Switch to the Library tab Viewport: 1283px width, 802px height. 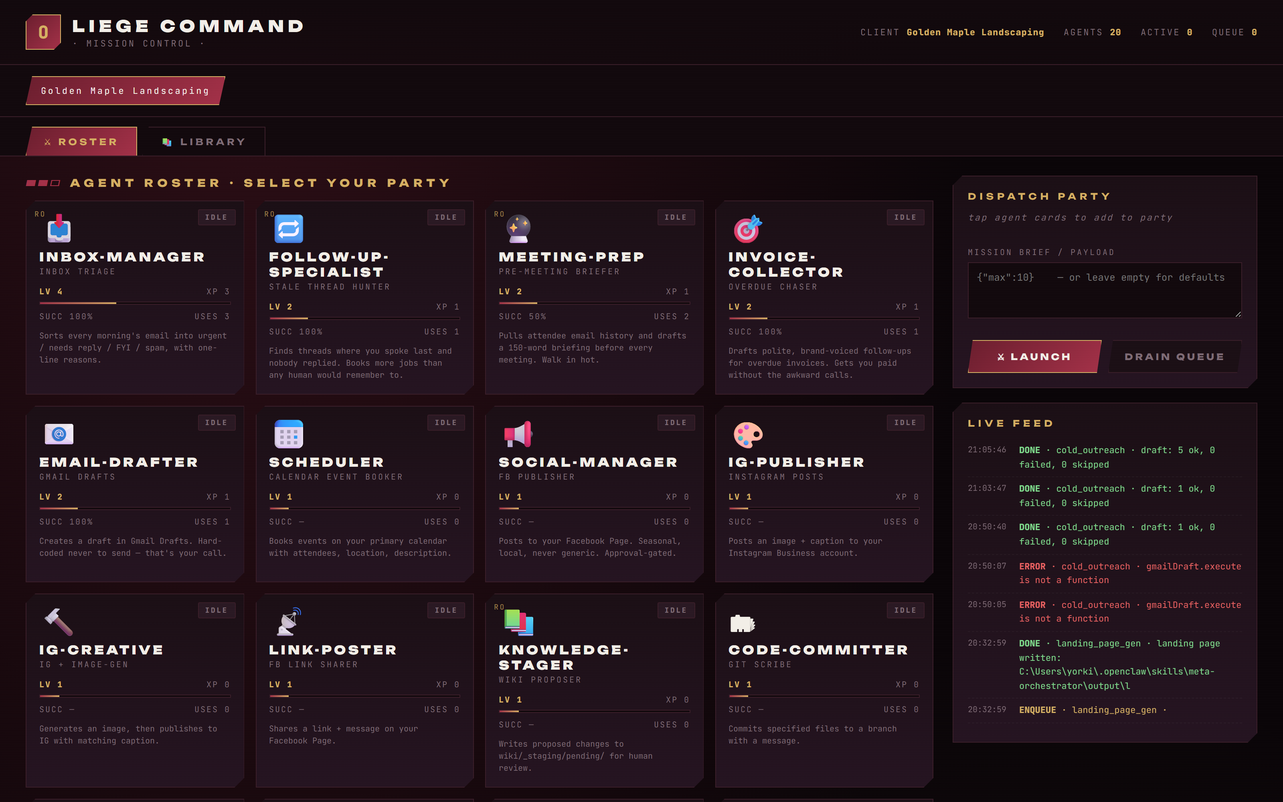tap(206, 142)
